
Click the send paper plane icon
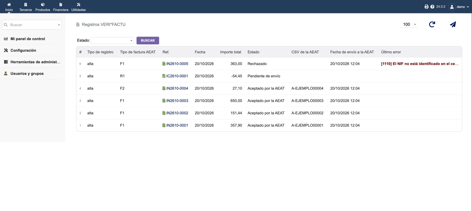(453, 24)
